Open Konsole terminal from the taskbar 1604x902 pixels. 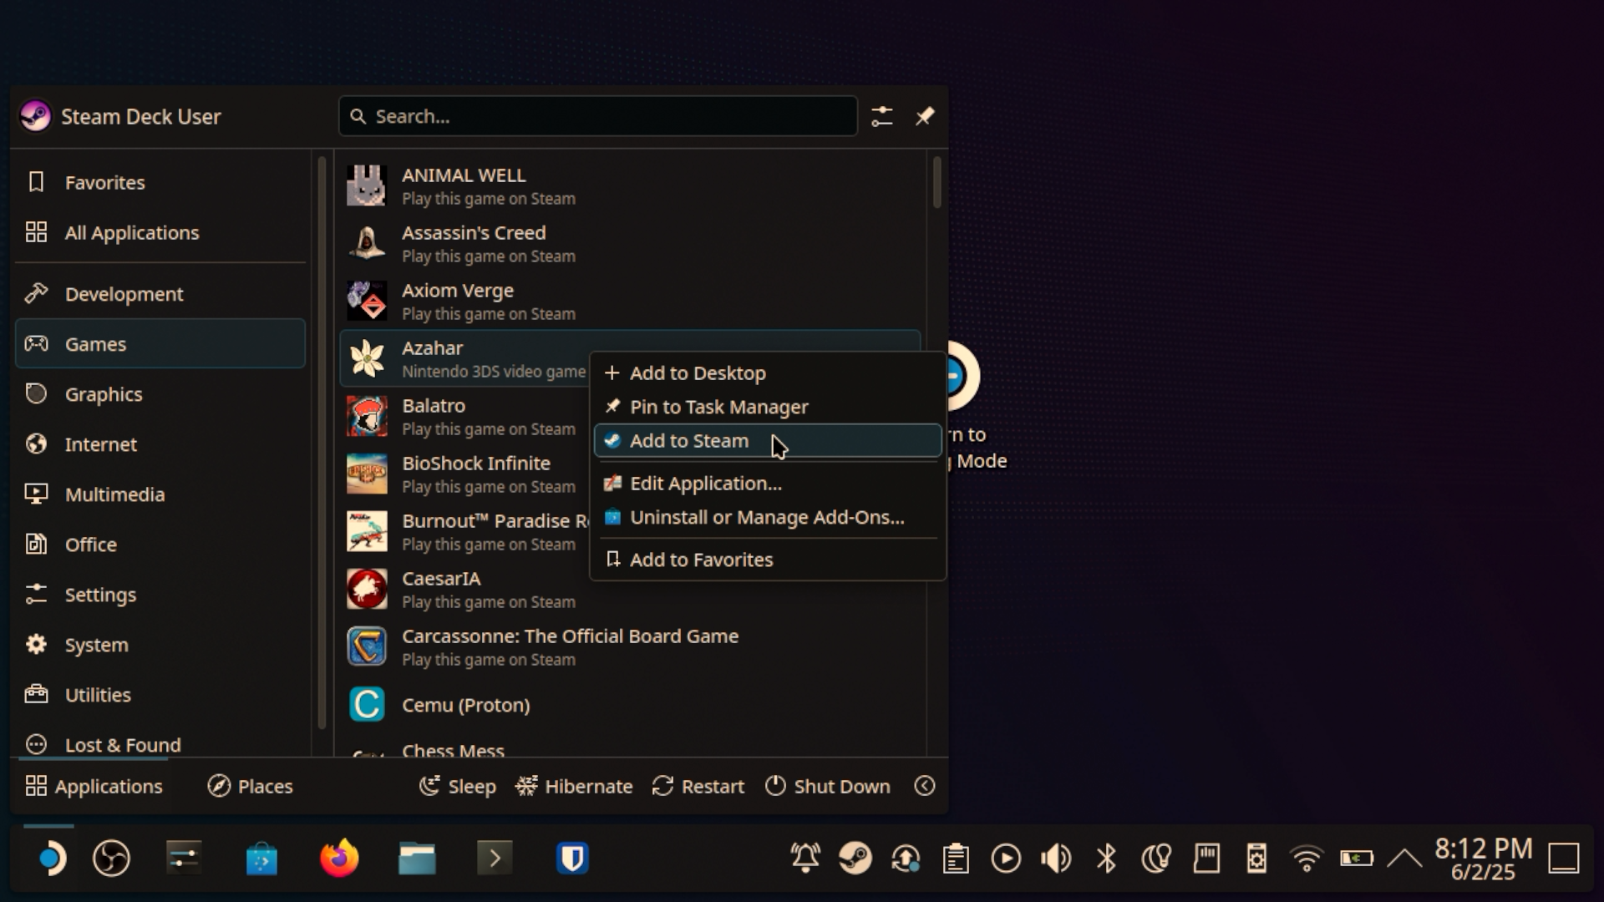click(495, 859)
